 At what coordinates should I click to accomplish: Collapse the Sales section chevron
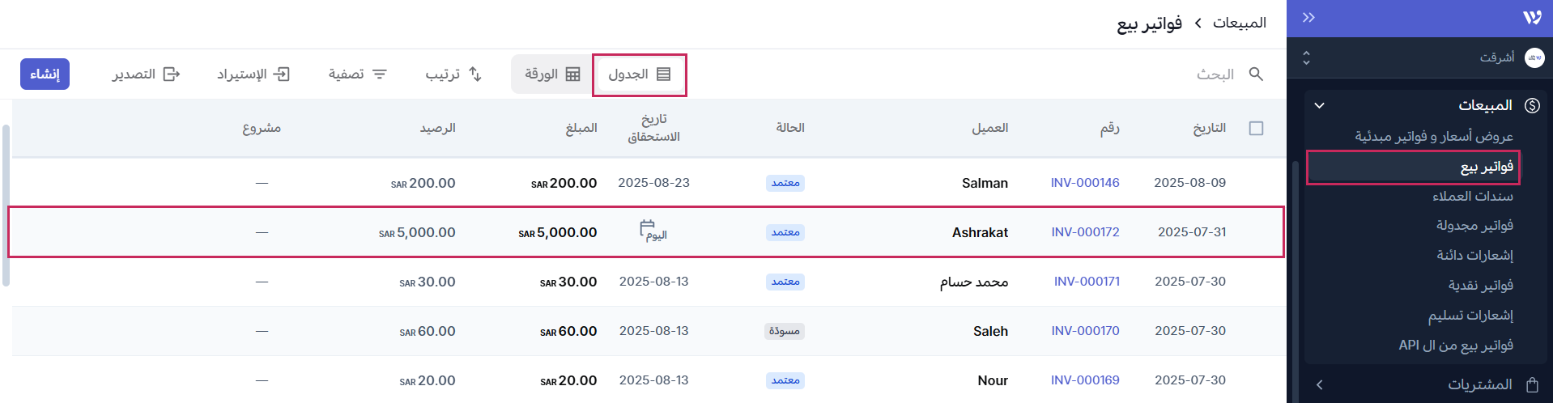1319,105
